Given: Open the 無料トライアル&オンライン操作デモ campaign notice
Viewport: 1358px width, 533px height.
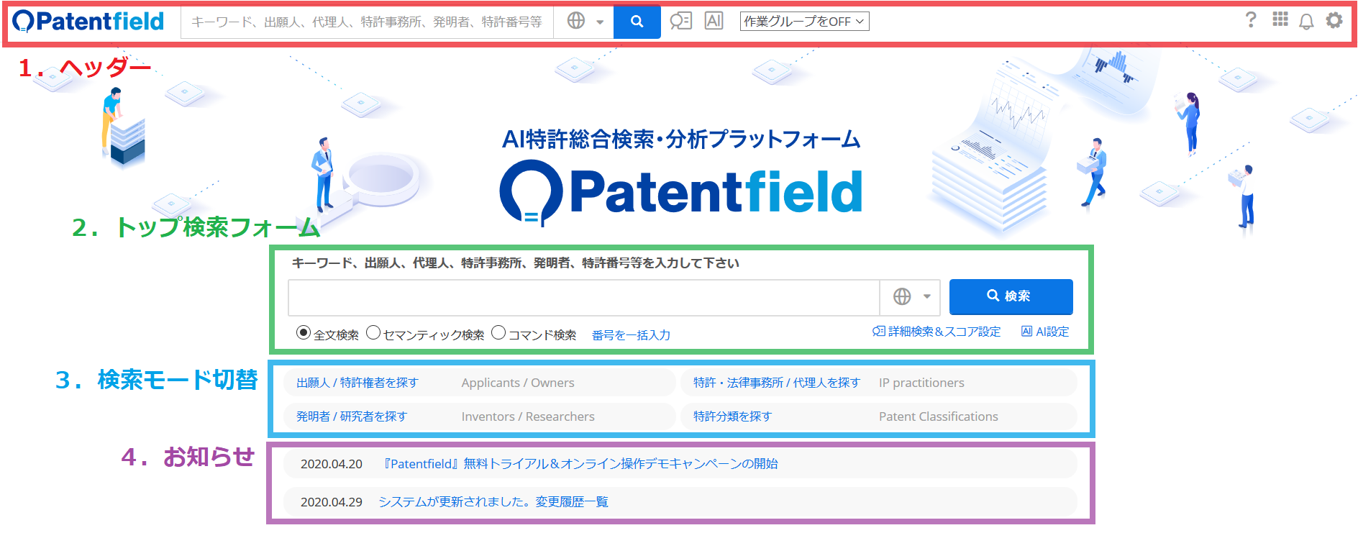Looking at the screenshot, I should [x=580, y=464].
